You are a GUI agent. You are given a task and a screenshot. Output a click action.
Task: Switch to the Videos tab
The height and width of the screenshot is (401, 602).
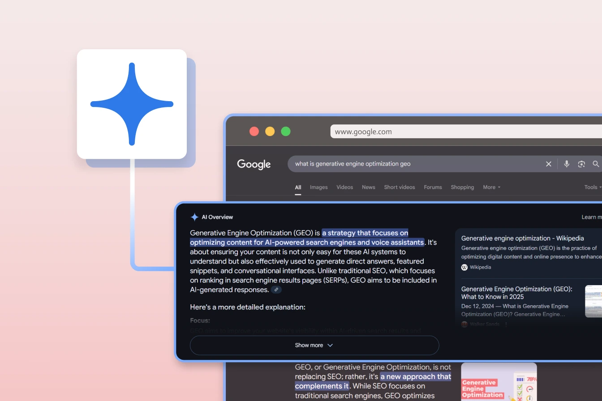point(344,187)
